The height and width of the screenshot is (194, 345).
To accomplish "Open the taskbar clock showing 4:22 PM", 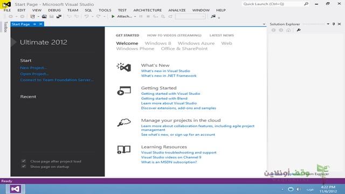I will click(328, 189).
